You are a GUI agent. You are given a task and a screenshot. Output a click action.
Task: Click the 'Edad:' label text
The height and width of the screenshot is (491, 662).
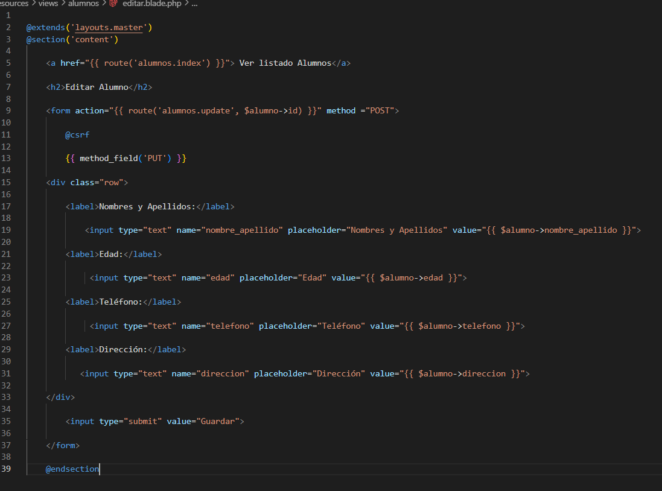(x=111, y=254)
